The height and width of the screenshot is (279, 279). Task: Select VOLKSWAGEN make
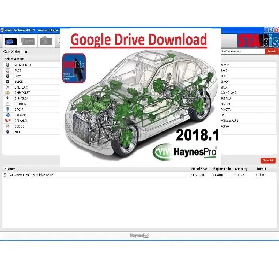click(229, 120)
